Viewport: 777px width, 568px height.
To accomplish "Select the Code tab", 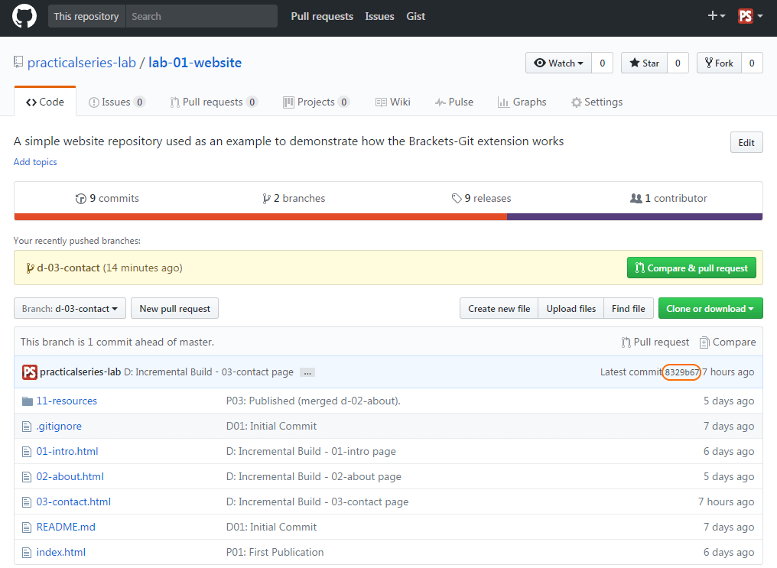I will pos(45,102).
